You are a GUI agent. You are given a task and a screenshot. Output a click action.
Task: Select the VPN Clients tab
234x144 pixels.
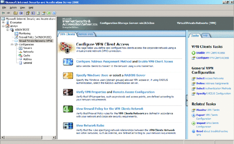click(x=67, y=34)
